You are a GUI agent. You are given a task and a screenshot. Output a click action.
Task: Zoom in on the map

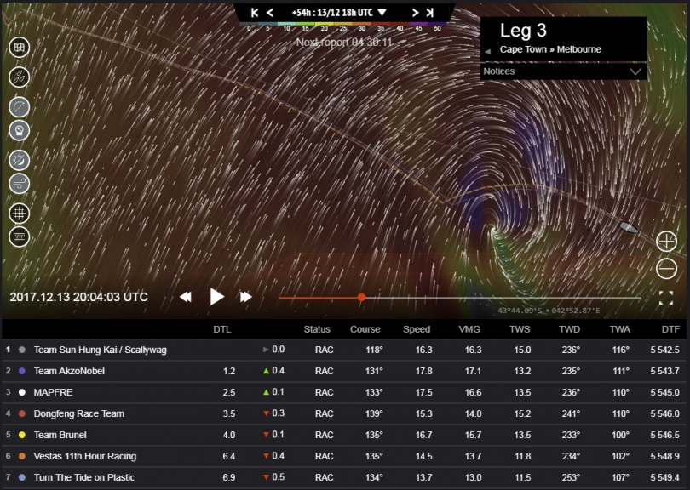point(667,242)
